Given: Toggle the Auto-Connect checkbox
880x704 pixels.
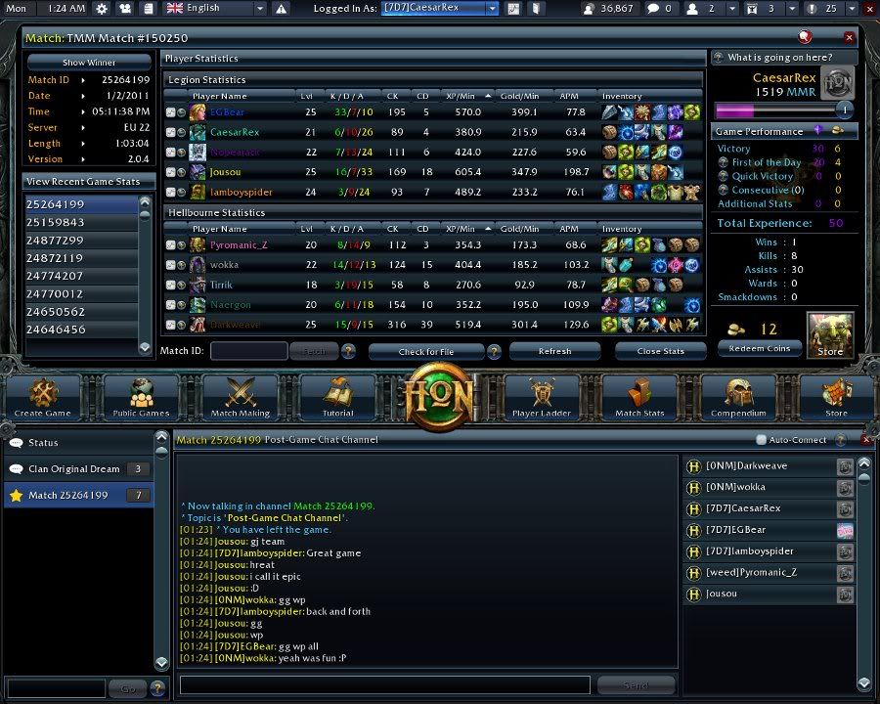Looking at the screenshot, I should click(x=761, y=440).
